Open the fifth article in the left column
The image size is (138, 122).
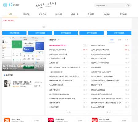click(x=54, y=63)
